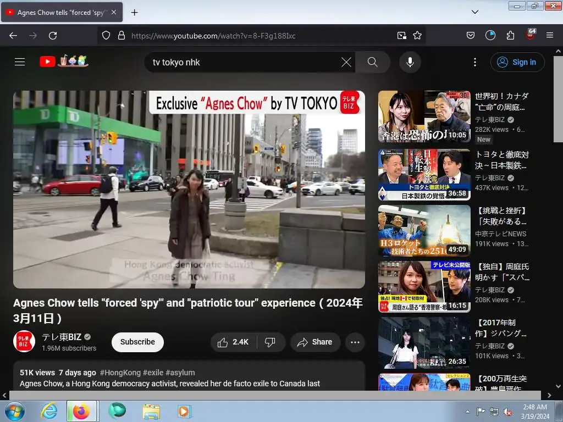The width and height of the screenshot is (563, 422).
Task: Open the テレ東BIZ channel name link
Action: click(x=62, y=337)
